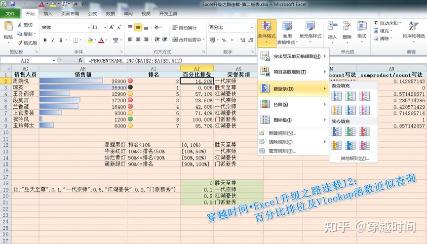The image size is (427, 244).
Task: Click More Rules (其他规则) in data bar panel
Action: [x=355, y=159]
